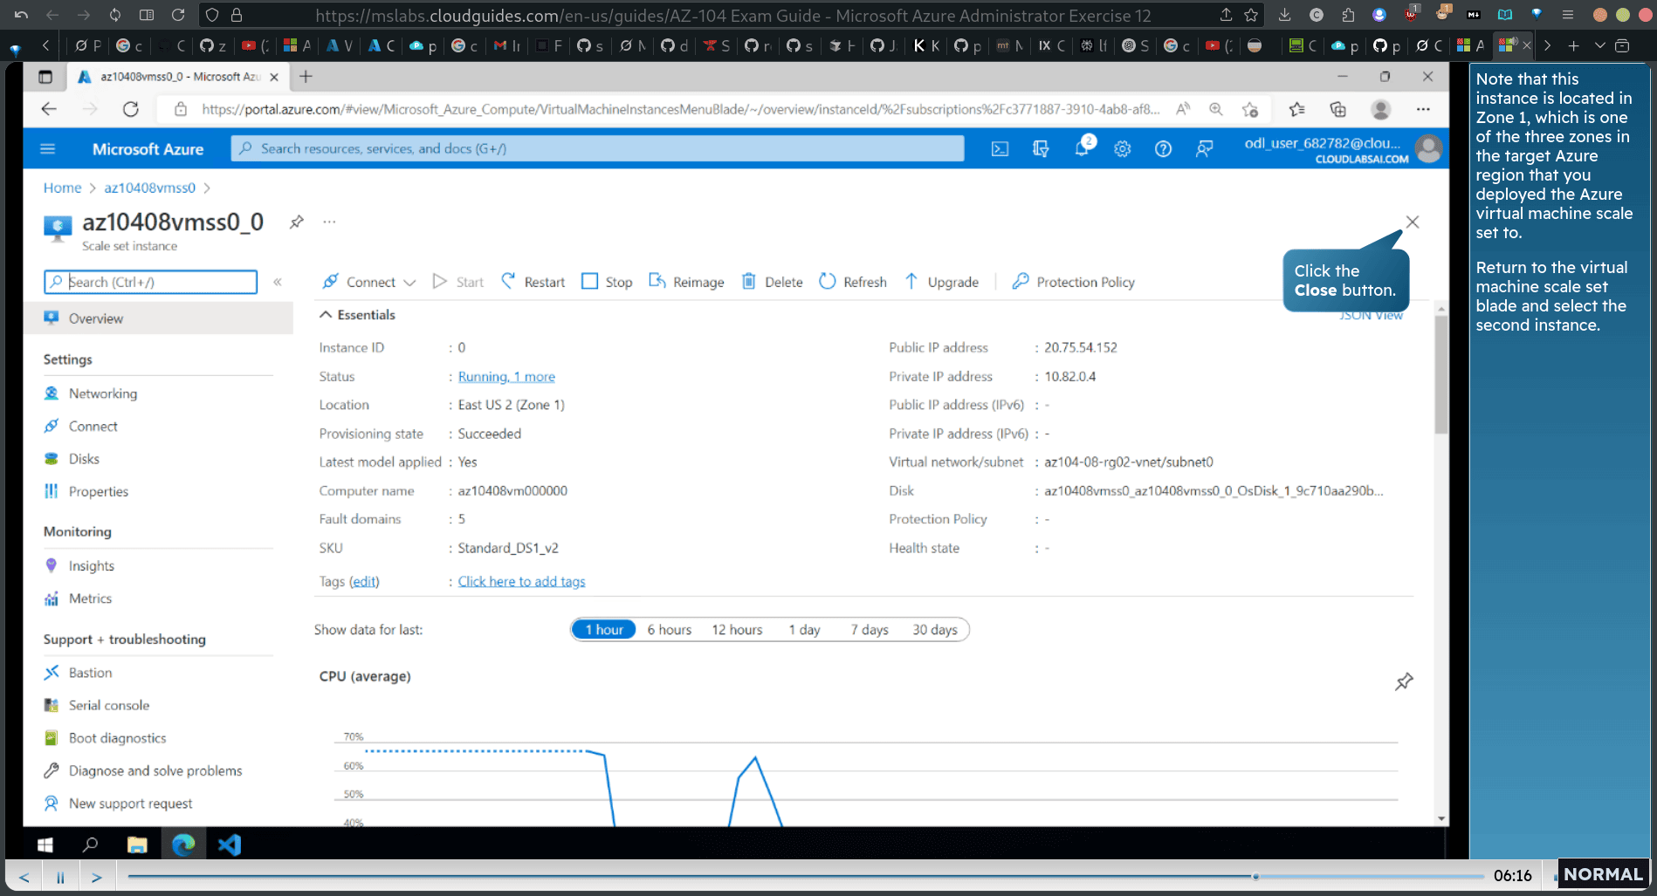Open a new Edge tab
The width and height of the screenshot is (1657, 896).
[306, 77]
